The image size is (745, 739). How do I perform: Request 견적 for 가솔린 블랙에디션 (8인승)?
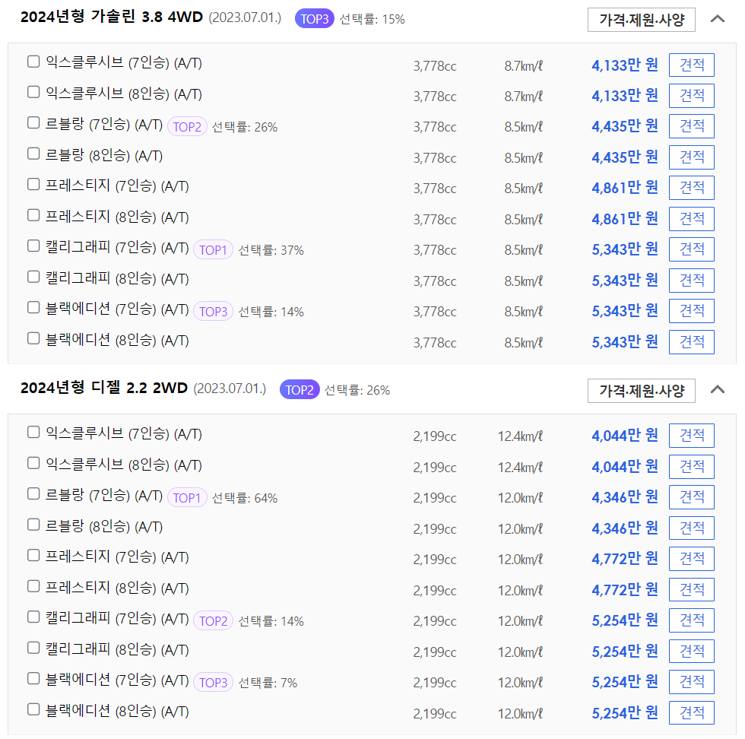691,341
